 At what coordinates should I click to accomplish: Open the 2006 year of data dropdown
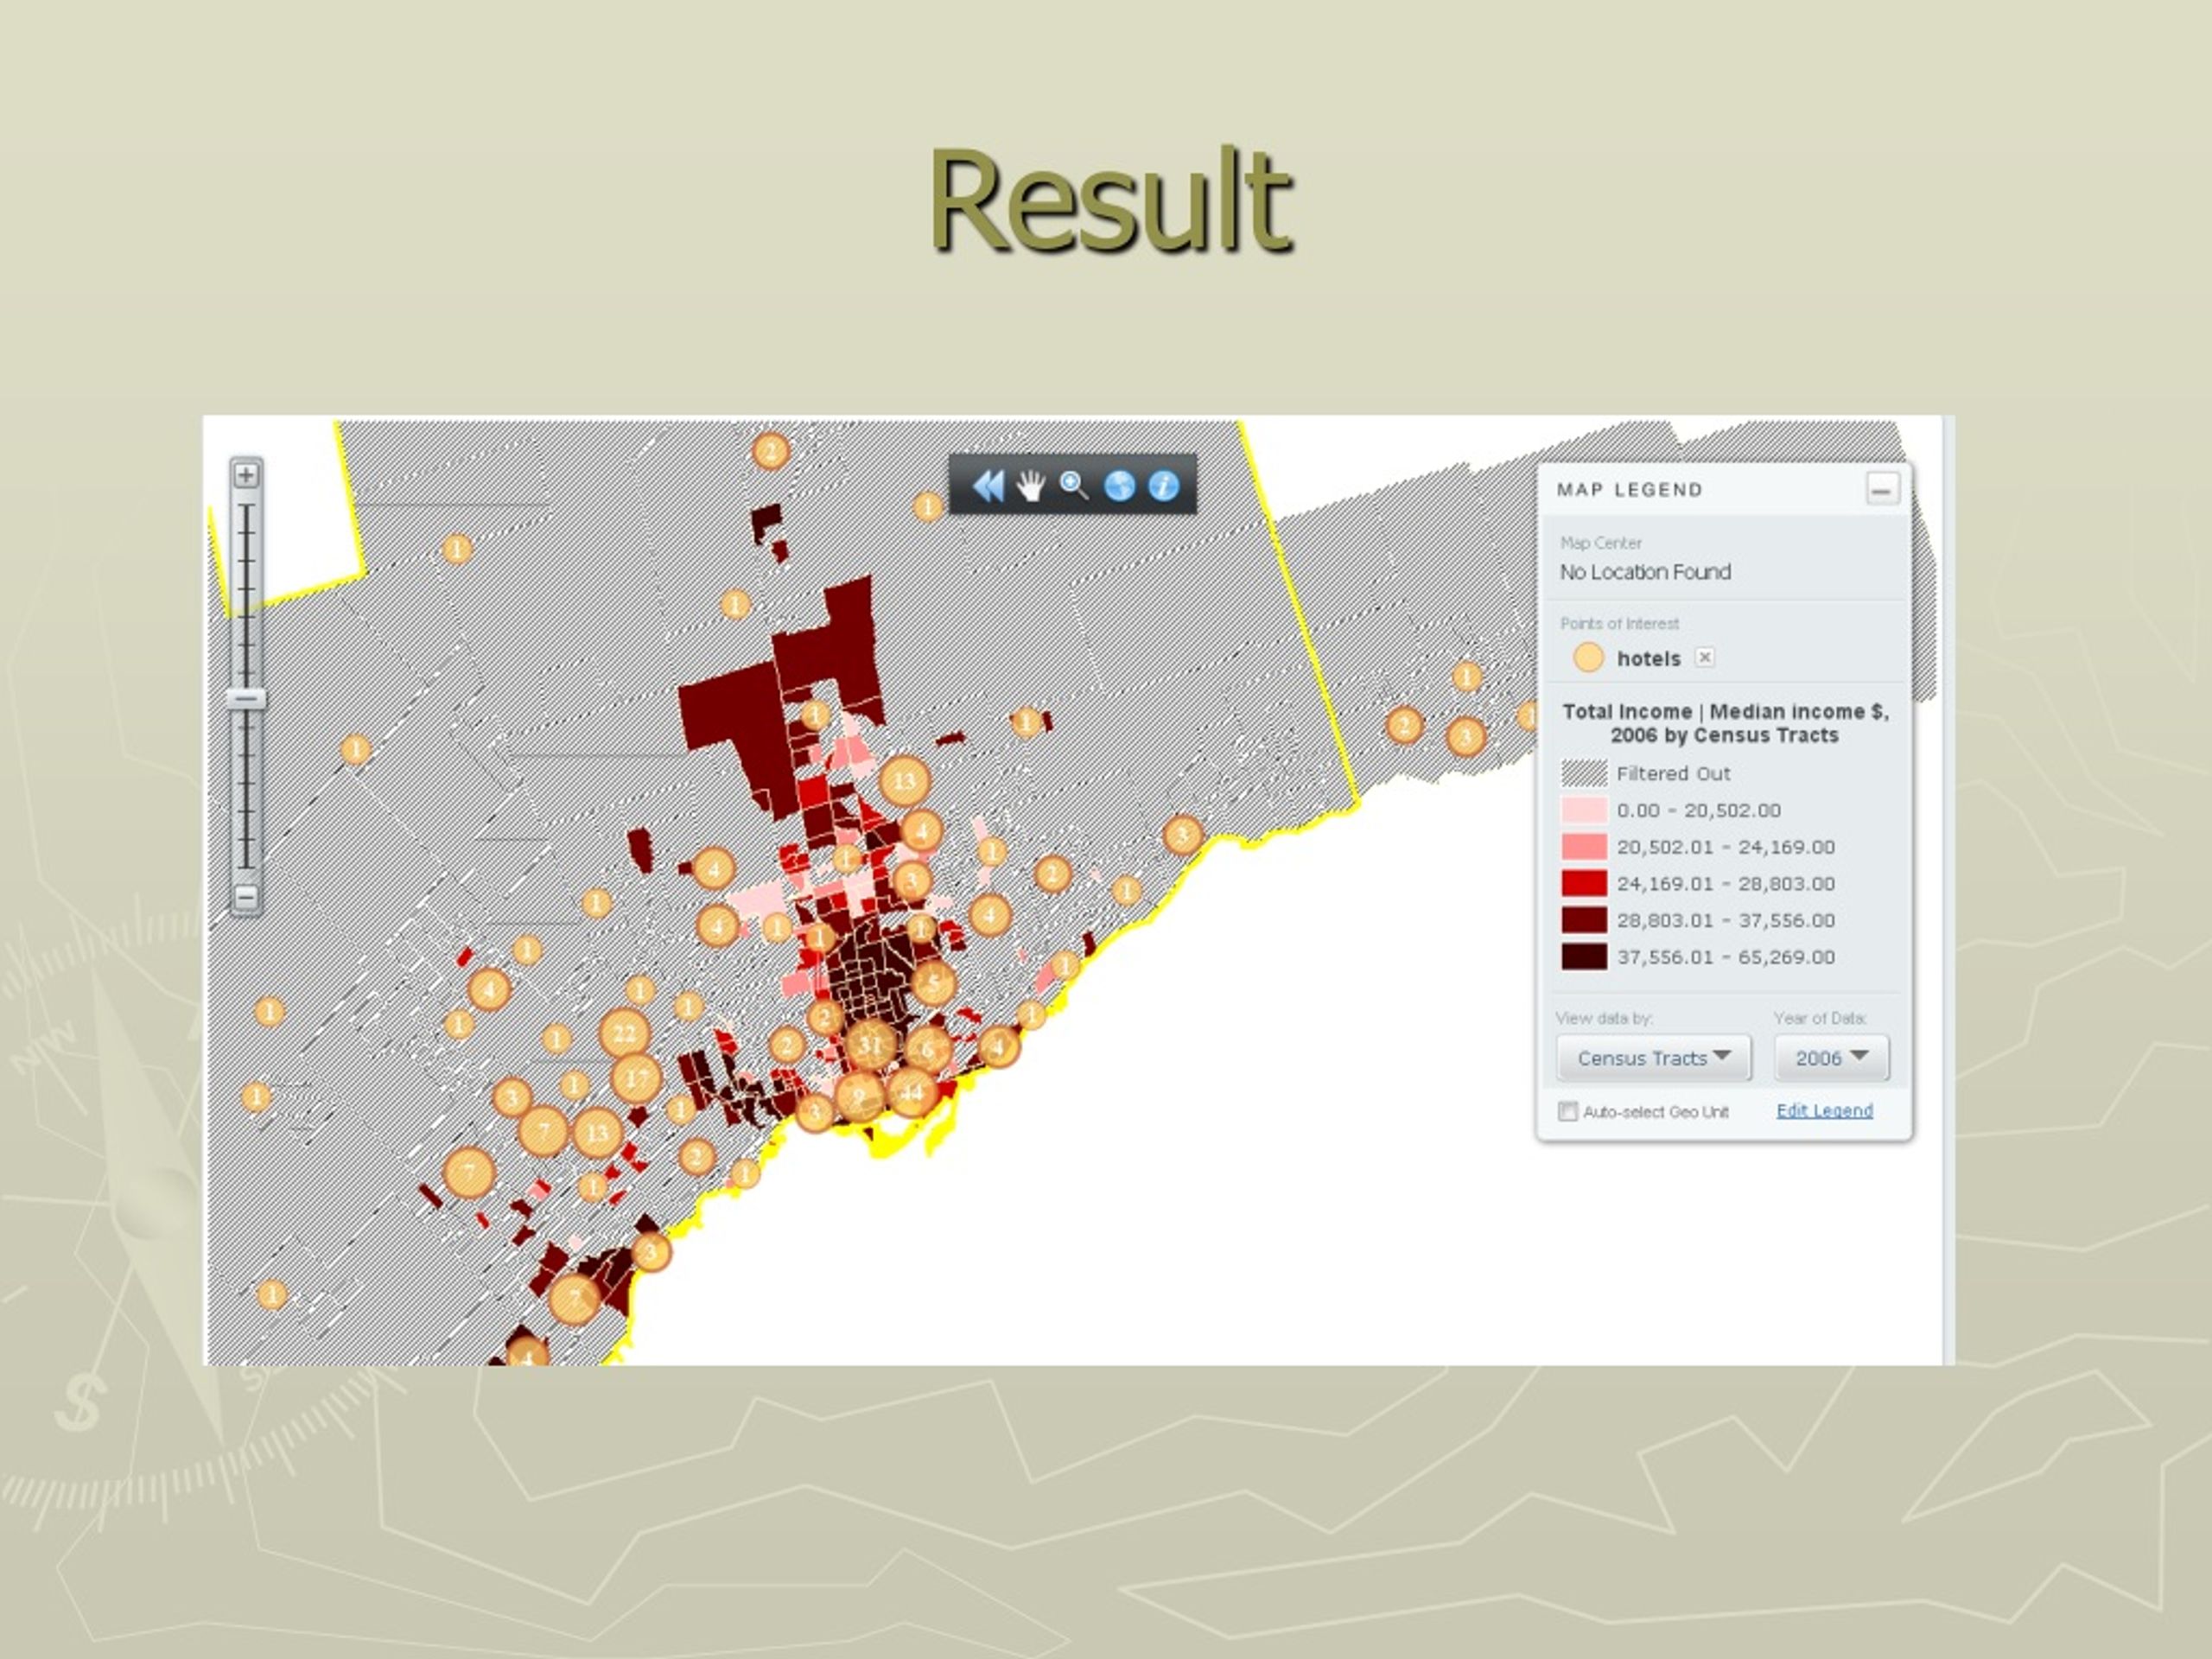tap(1831, 1058)
